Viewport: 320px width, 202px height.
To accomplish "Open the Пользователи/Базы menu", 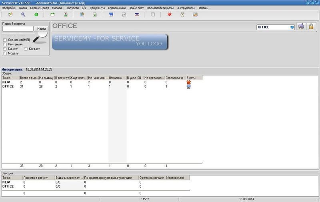I will [160, 8].
